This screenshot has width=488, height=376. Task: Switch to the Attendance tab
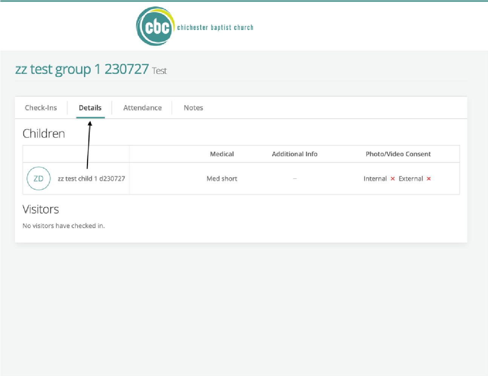(x=142, y=108)
